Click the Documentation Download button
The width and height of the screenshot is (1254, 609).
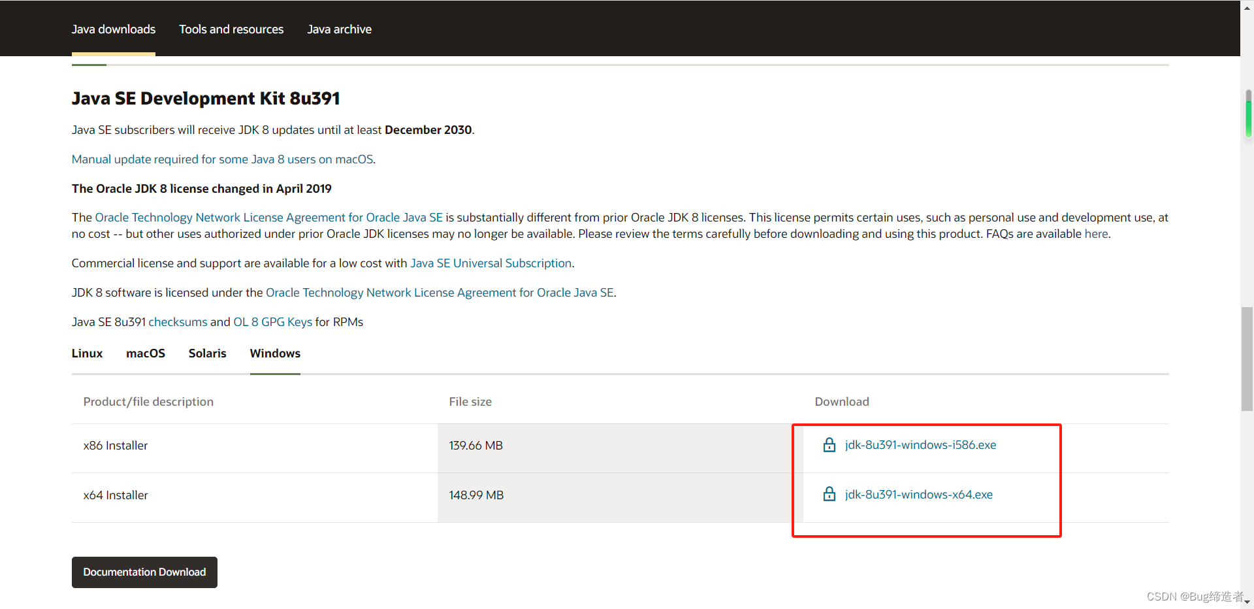pyautogui.click(x=144, y=572)
